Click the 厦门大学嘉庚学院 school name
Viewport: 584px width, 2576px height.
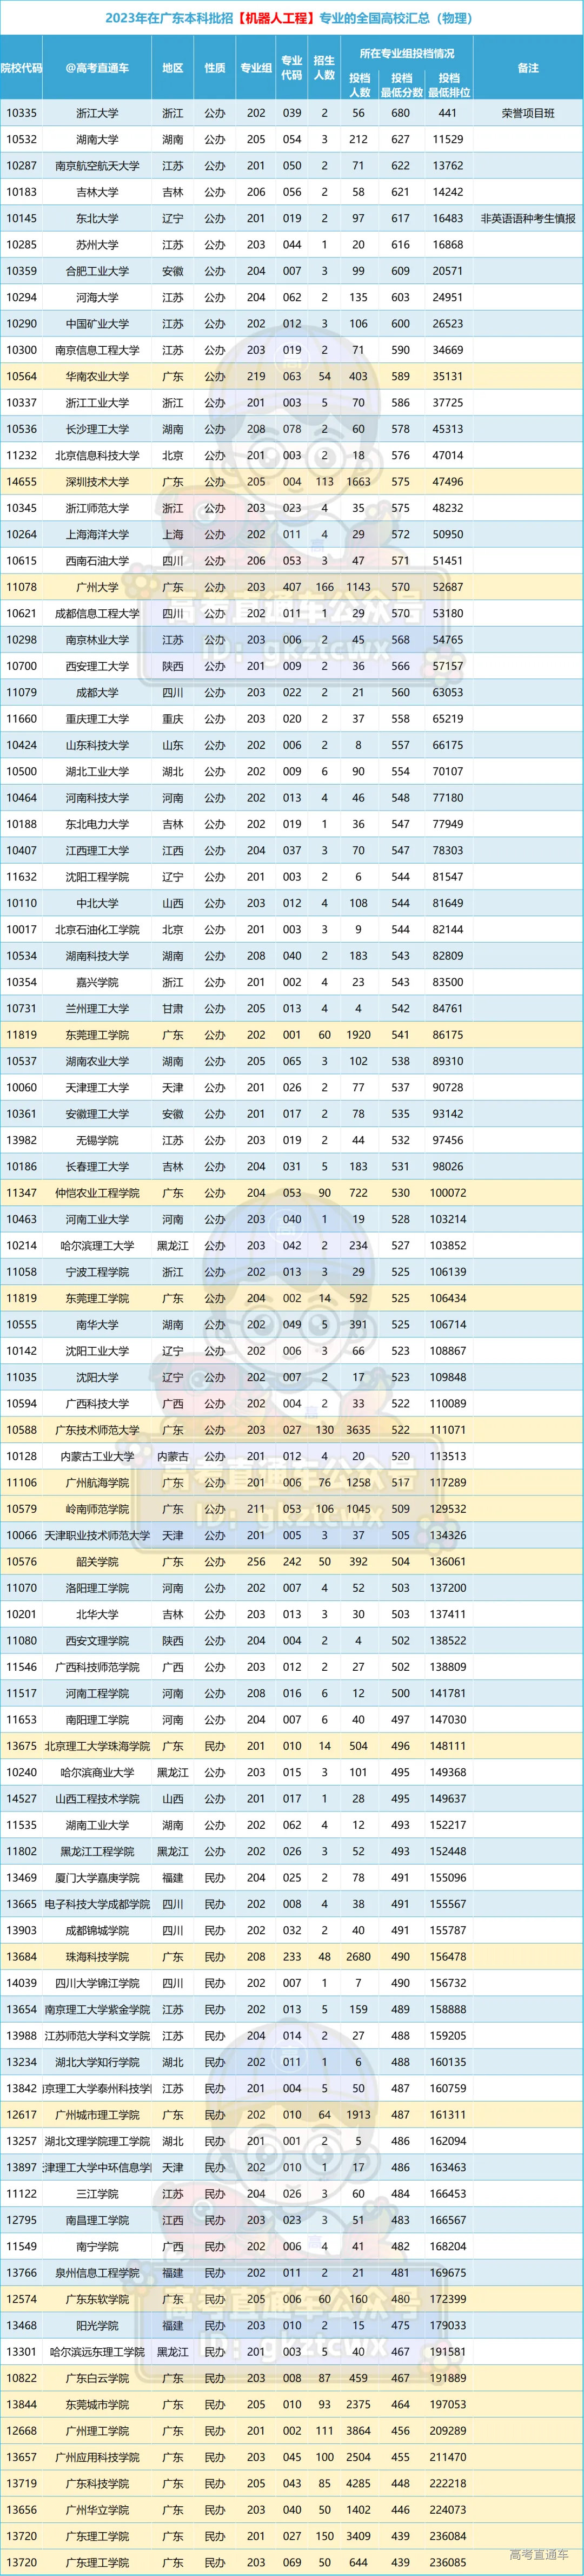click(97, 1878)
